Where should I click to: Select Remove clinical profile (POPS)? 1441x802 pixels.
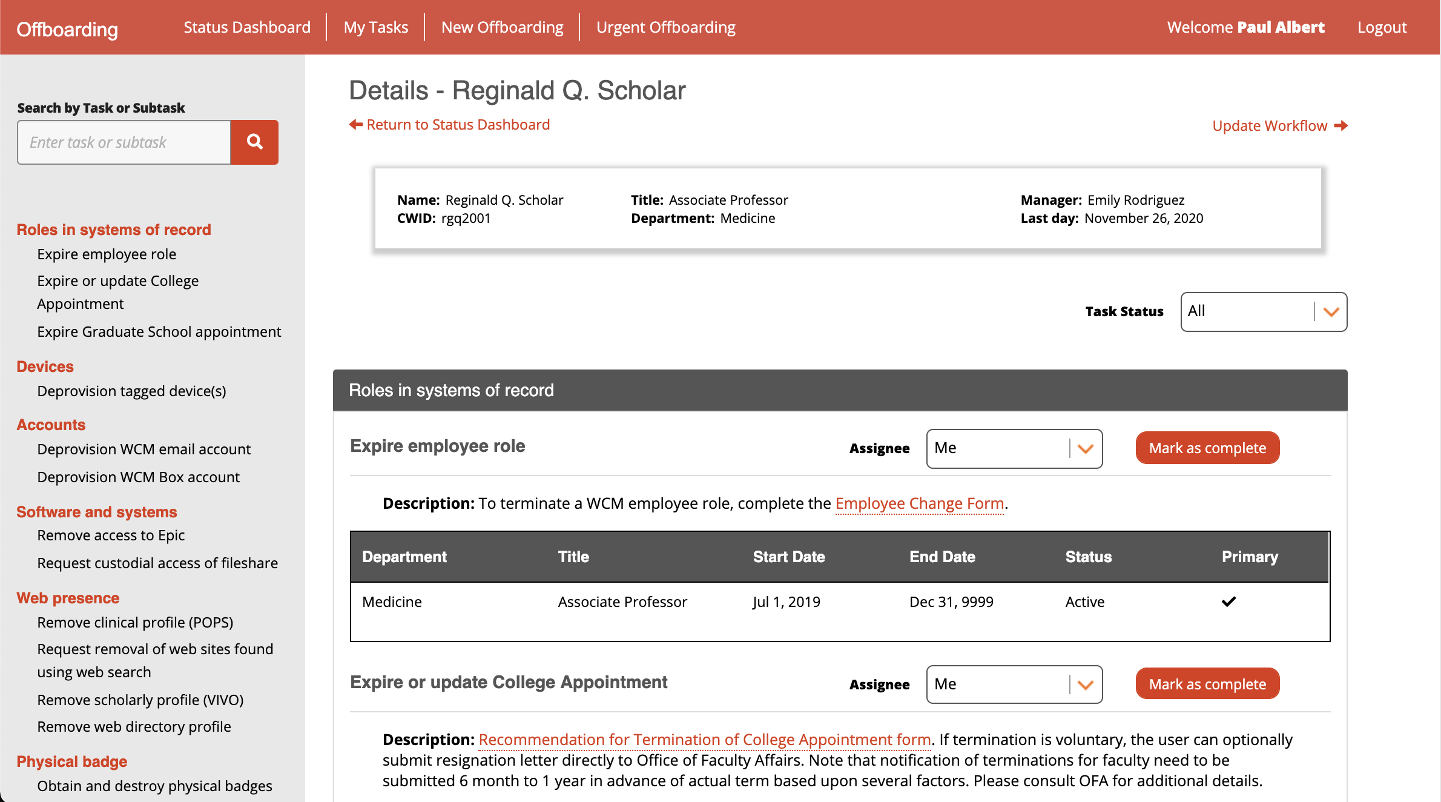[x=135, y=622]
